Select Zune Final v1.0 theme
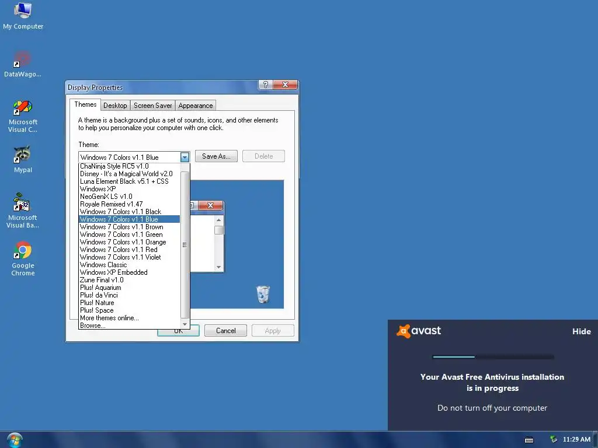 pyautogui.click(x=129, y=280)
